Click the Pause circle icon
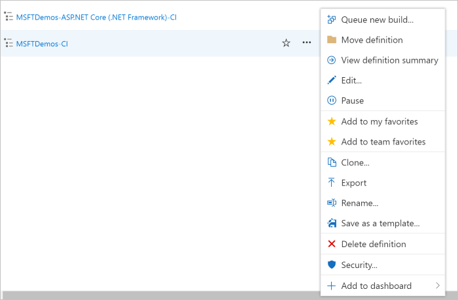The image size is (458, 300). (x=331, y=101)
